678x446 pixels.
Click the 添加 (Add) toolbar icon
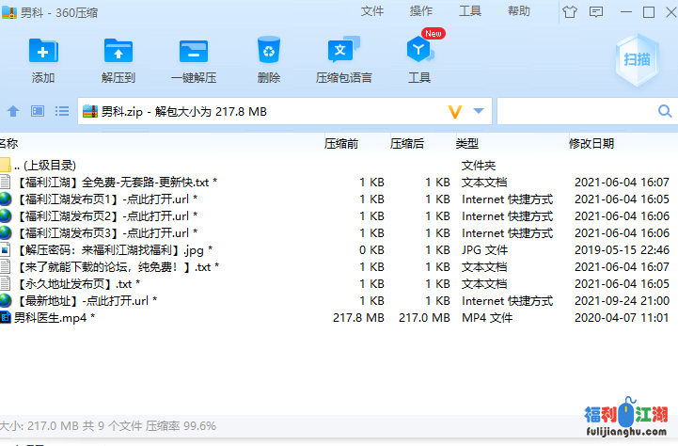point(43,52)
